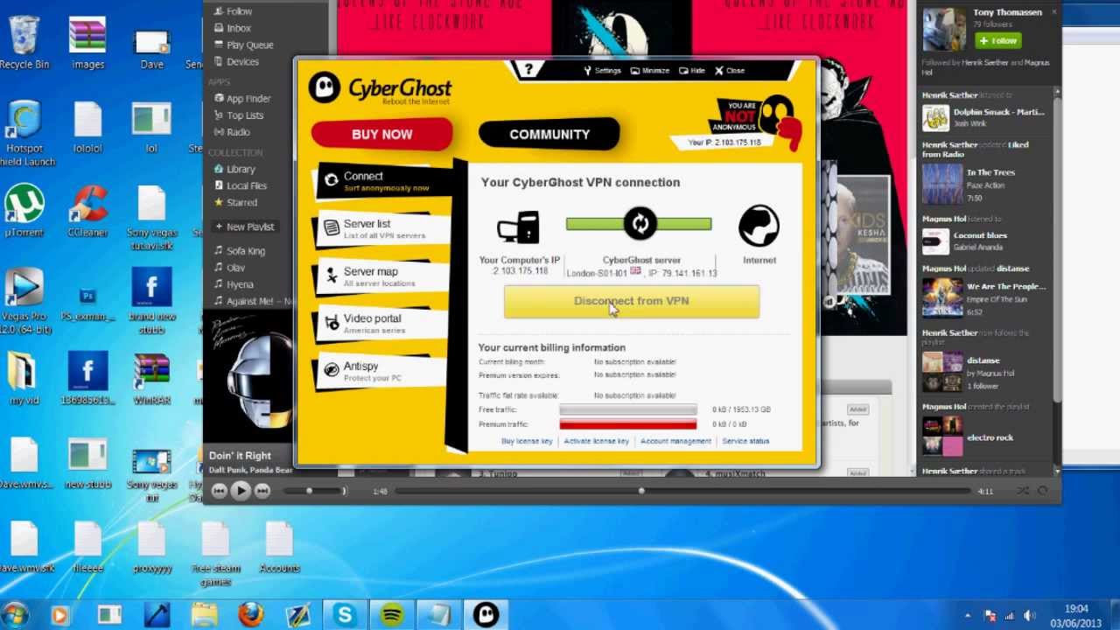1120x630 pixels.
Task: Open Library in Spotify collection
Action: pyautogui.click(x=234, y=169)
